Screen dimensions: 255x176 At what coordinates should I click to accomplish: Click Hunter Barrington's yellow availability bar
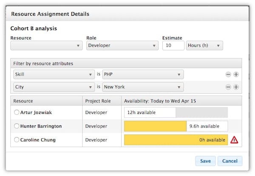click(155, 126)
